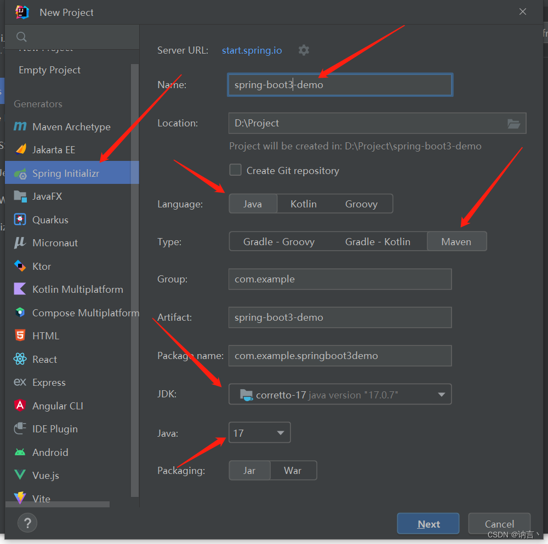Click the search magnifier icon

click(22, 37)
